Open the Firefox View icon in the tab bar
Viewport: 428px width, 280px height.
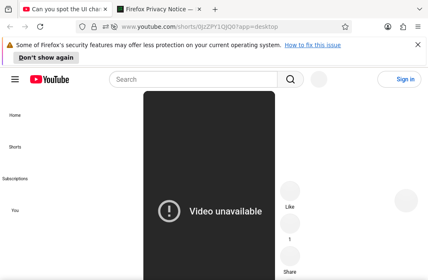[x=8, y=9]
